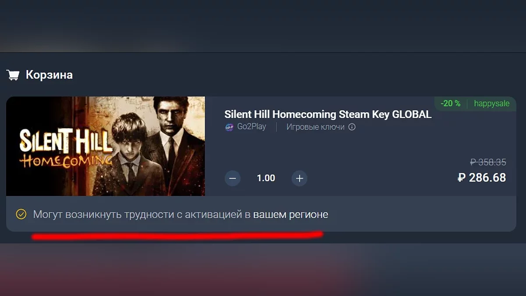Viewport: 526px width, 296px height.
Task: Open the info icon next to Игровые ключи
Action: tap(352, 127)
